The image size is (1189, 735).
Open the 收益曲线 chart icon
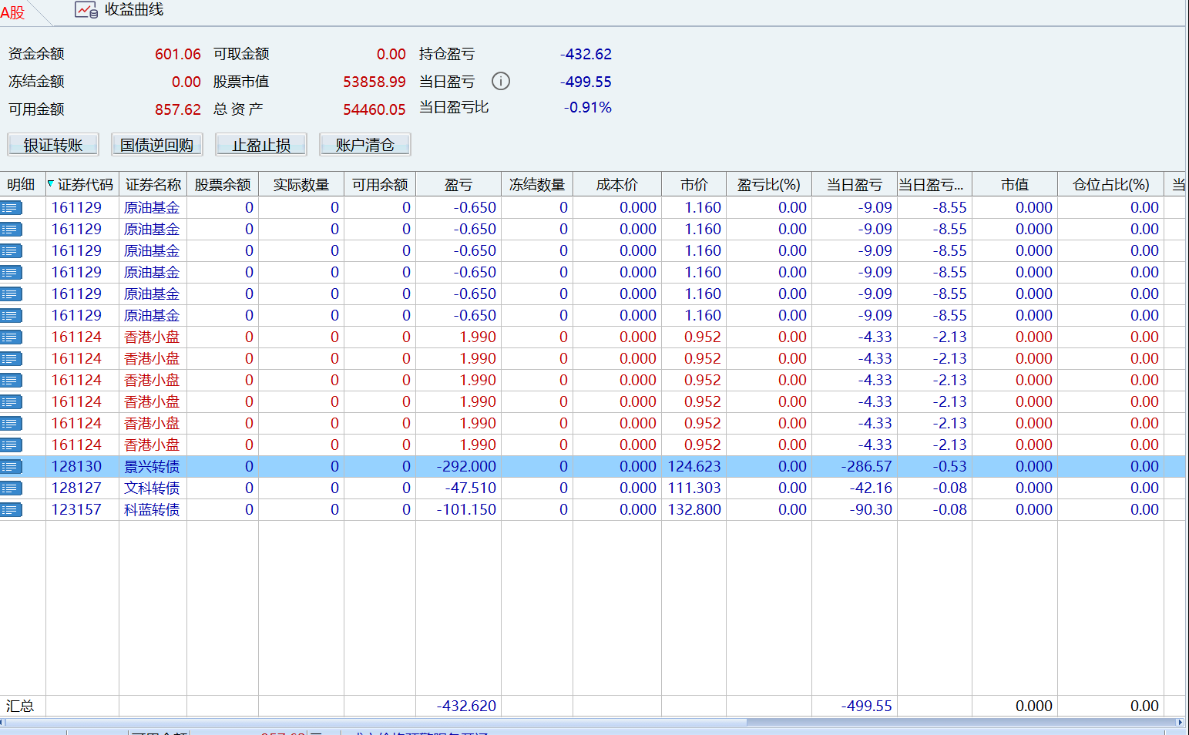coord(86,10)
